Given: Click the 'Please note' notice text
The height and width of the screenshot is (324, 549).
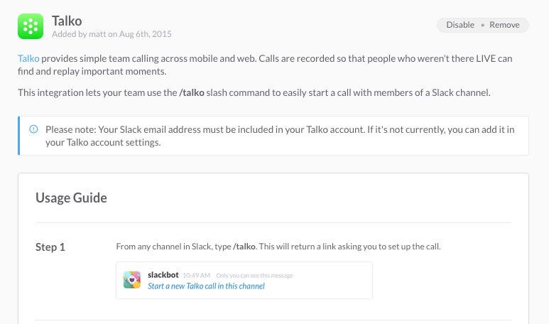Looking at the screenshot, I should 280,136.
